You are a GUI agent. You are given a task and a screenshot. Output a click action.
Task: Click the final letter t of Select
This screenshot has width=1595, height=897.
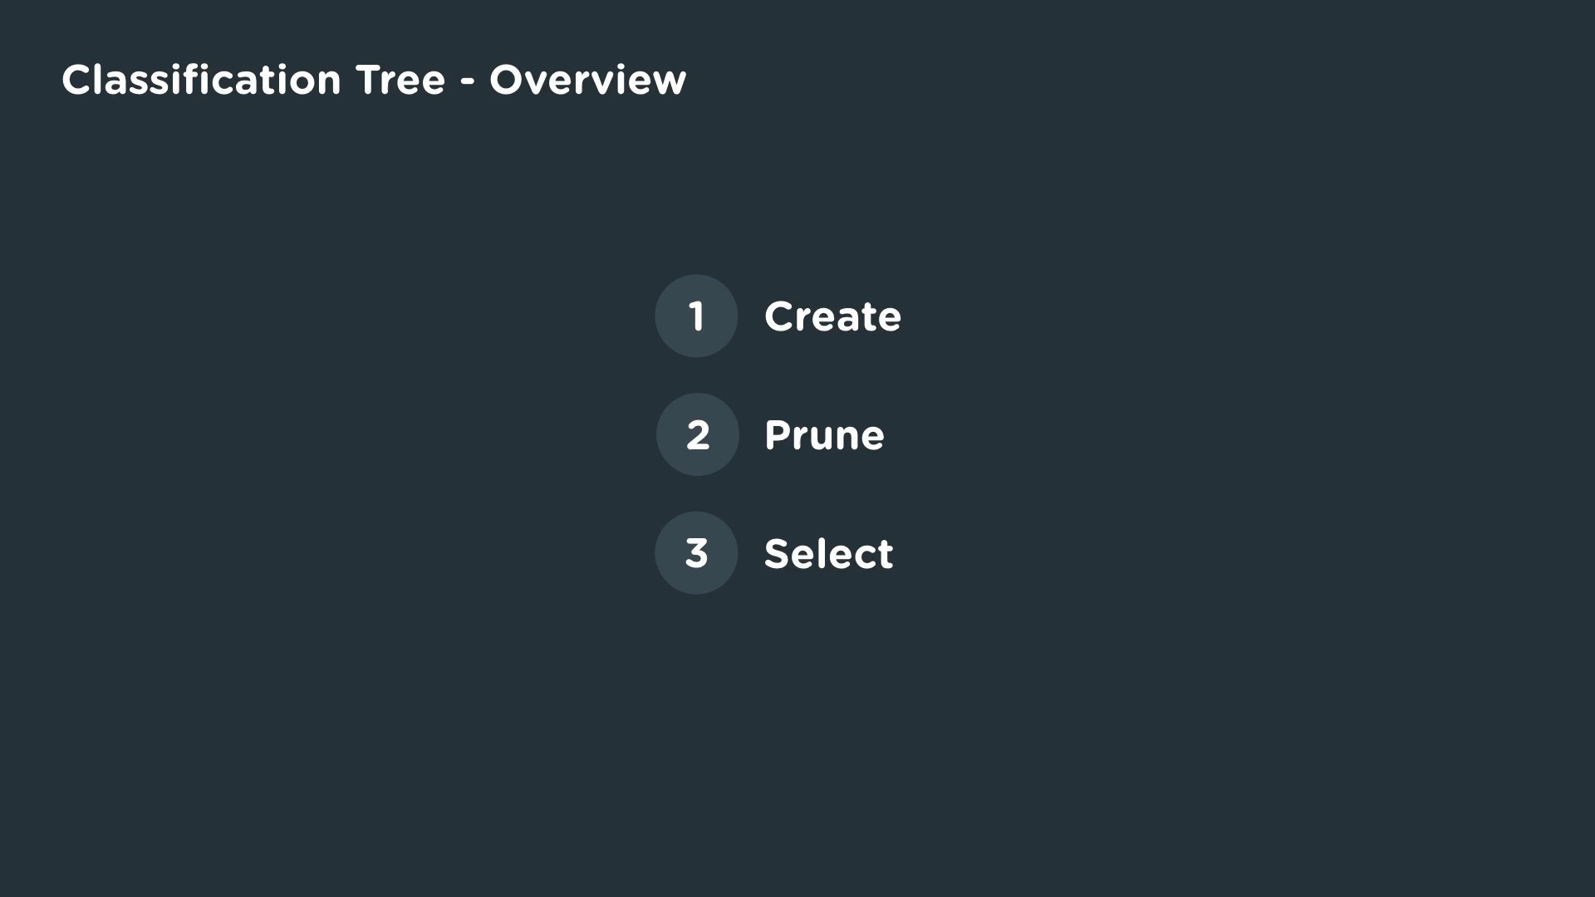click(x=885, y=555)
